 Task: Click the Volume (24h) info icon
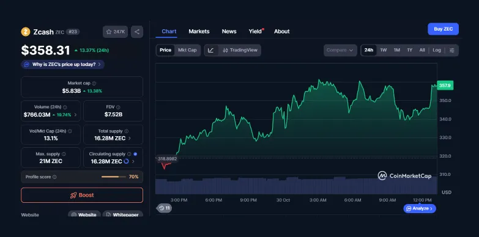(65, 108)
